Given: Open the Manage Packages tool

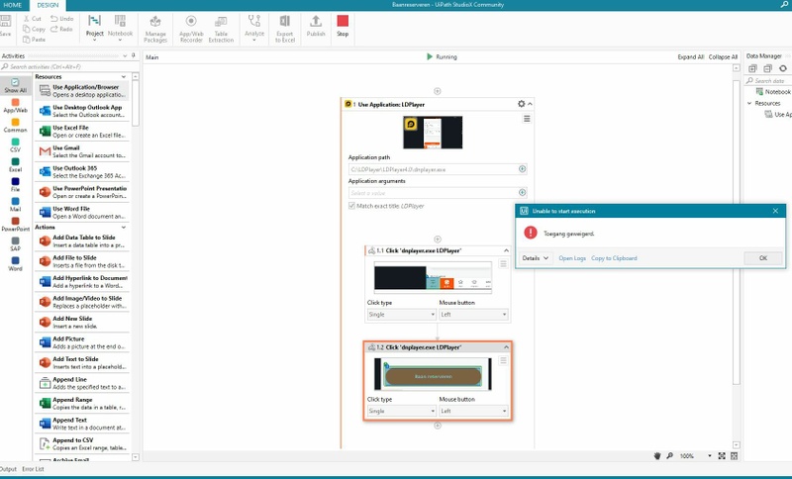Looking at the screenshot, I should (x=155, y=29).
